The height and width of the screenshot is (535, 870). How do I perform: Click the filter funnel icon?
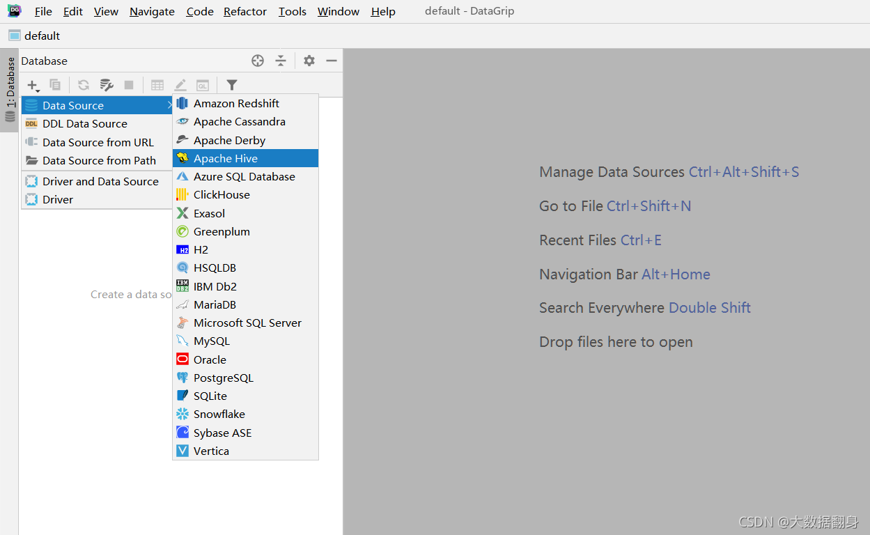[x=232, y=85]
